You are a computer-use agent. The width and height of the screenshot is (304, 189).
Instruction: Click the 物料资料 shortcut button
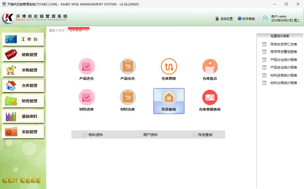tap(93, 135)
